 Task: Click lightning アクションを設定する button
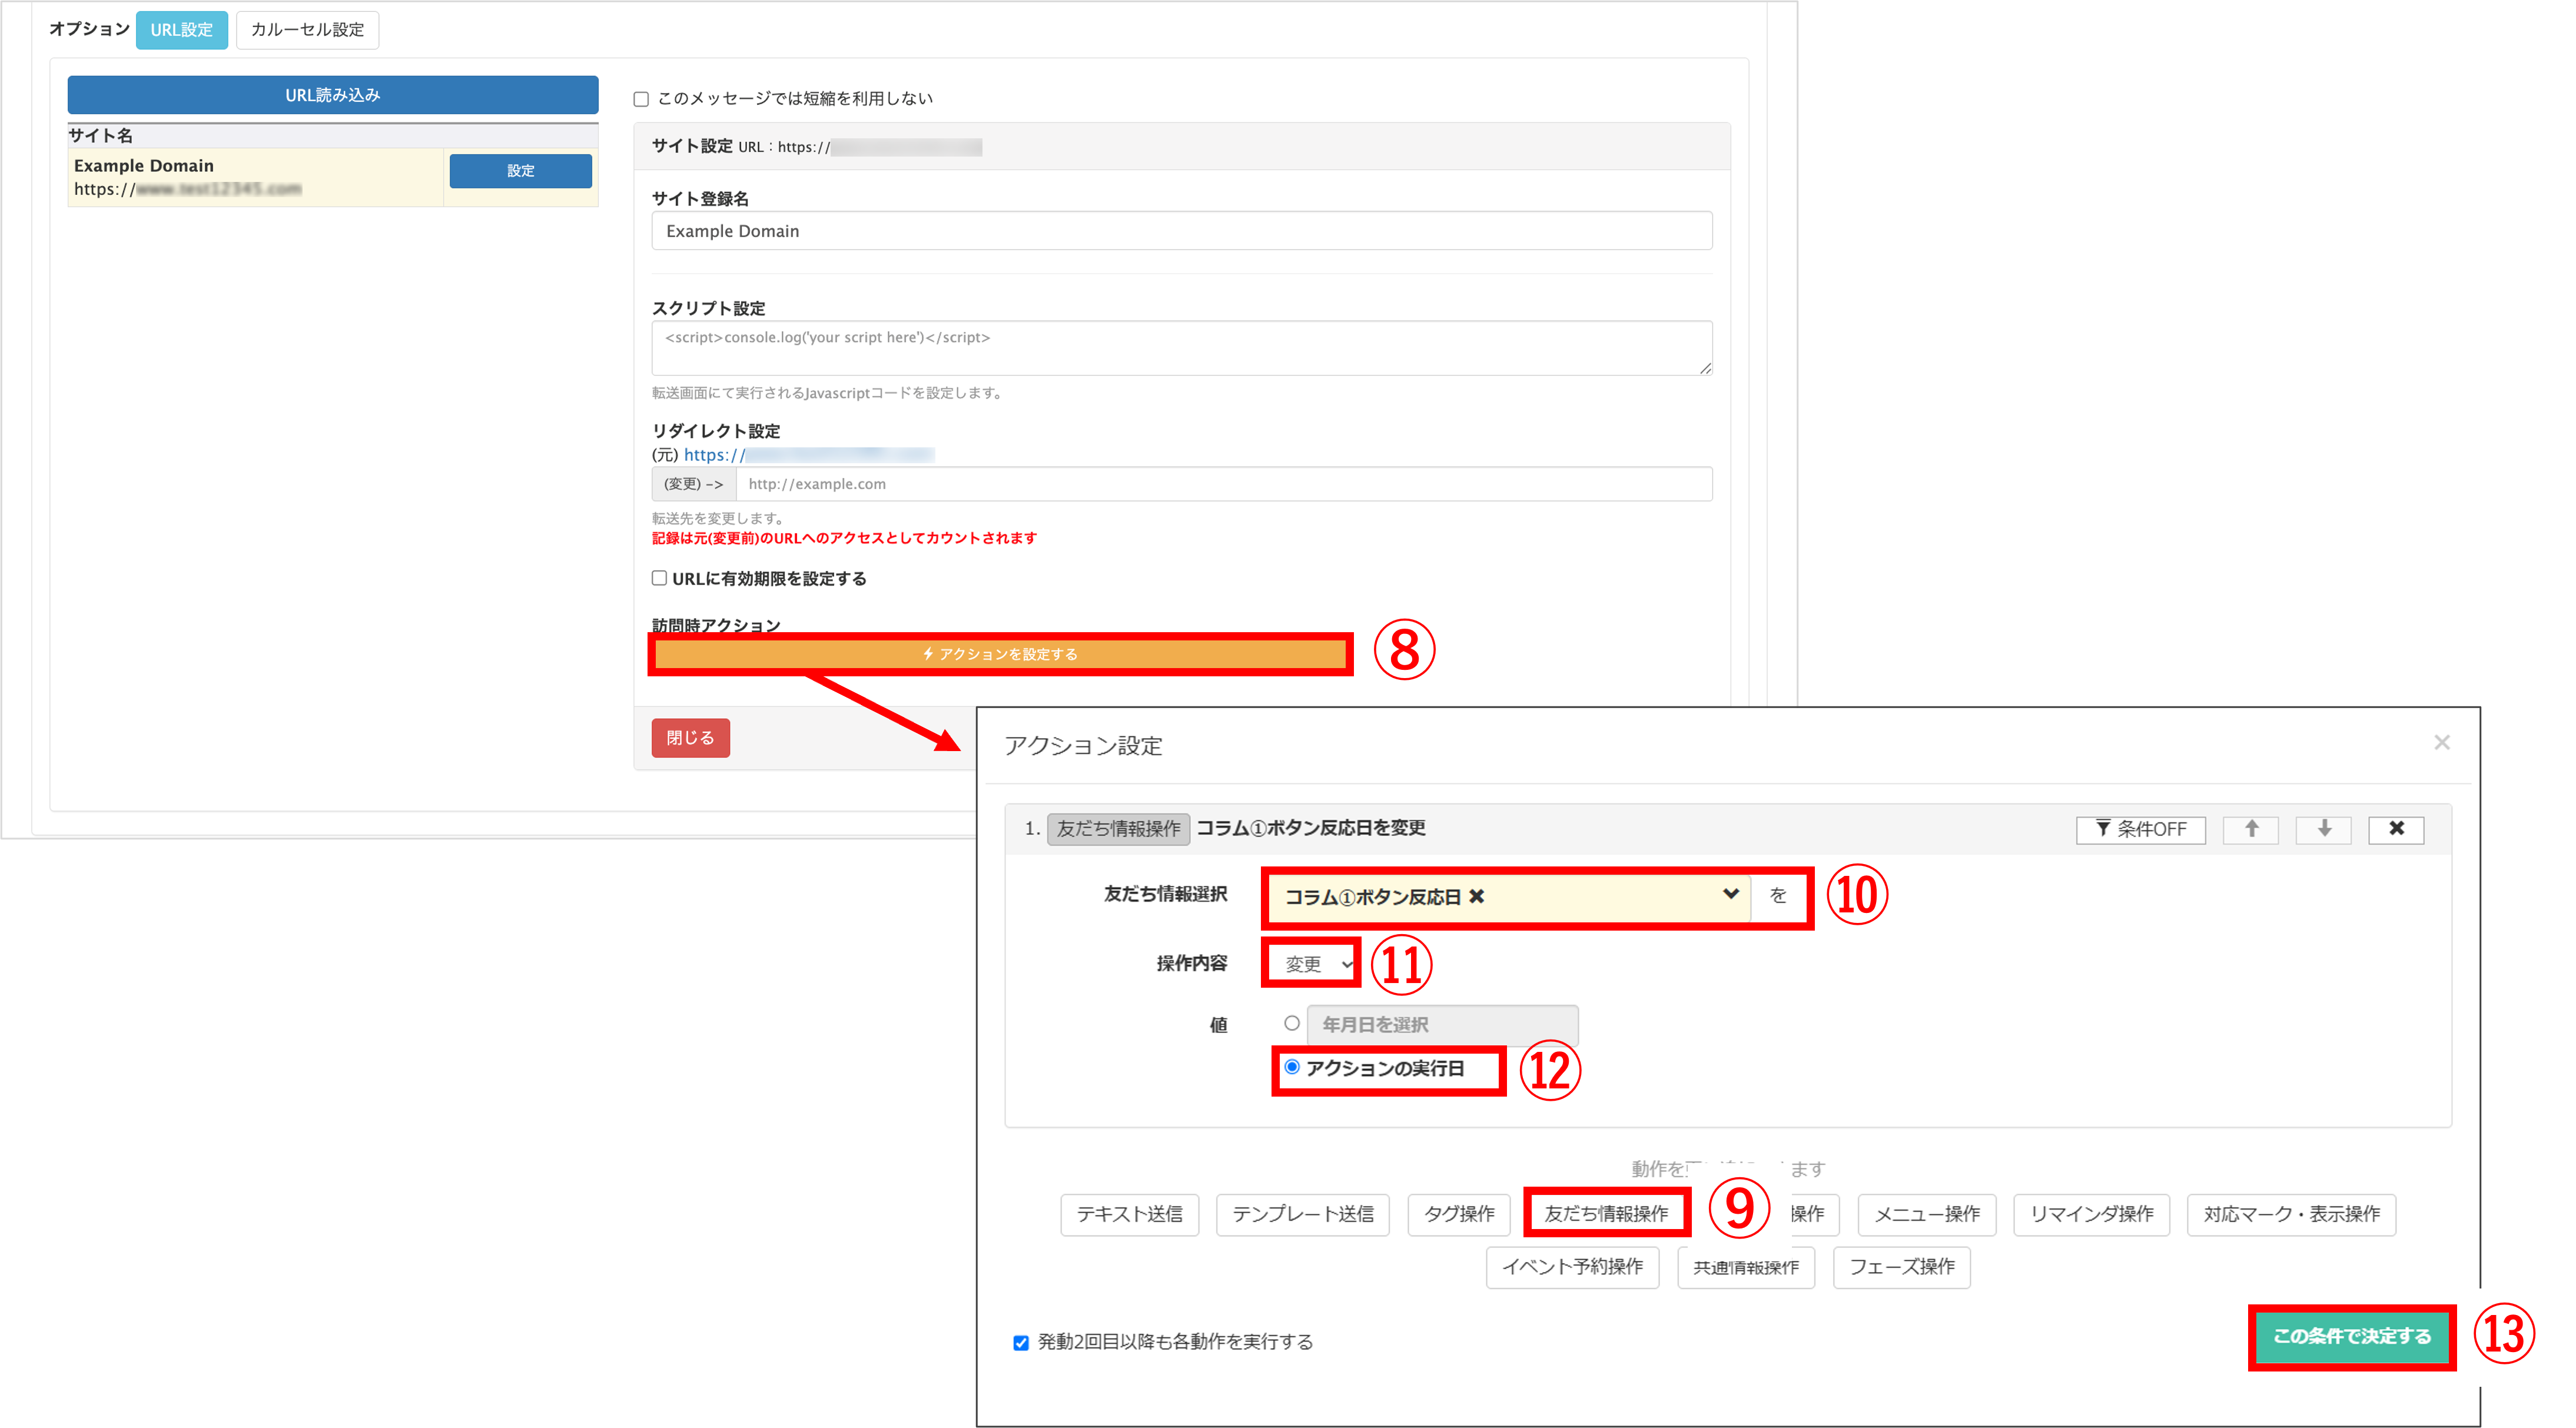pos(1000,654)
